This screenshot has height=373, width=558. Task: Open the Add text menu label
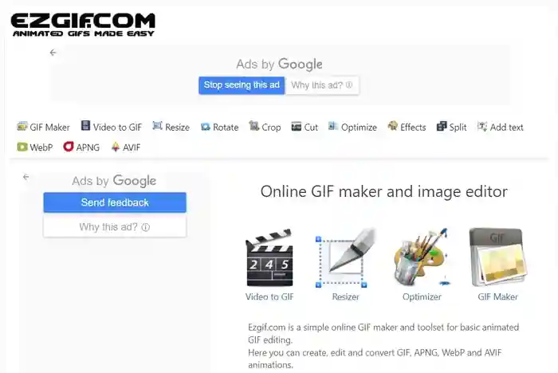(506, 128)
